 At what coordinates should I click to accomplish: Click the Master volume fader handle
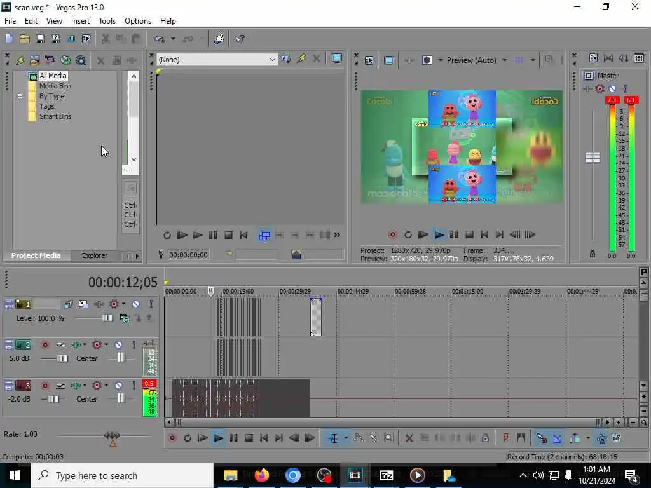(x=593, y=158)
